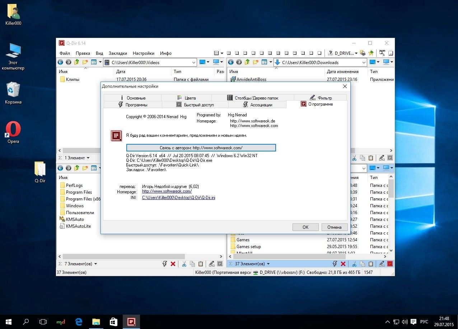Viewport: 458px width, 329px height.
Task: Select the Program Files folder
Action: (x=75, y=192)
